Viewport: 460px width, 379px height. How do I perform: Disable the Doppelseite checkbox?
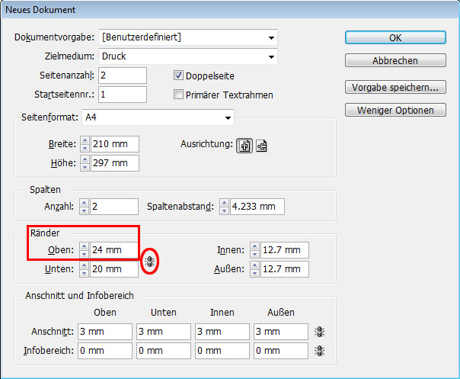tap(179, 75)
